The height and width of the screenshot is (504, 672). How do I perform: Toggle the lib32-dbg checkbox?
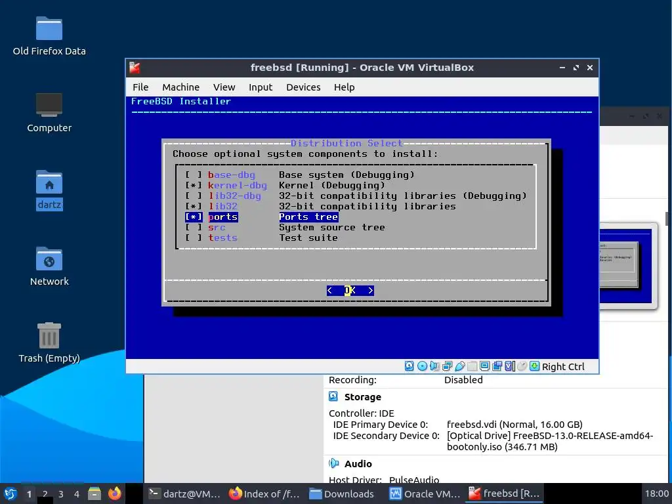(x=194, y=196)
